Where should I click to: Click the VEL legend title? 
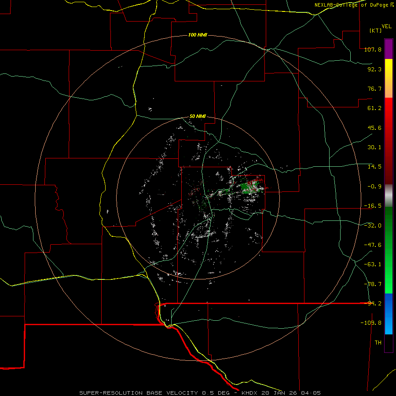(386, 26)
